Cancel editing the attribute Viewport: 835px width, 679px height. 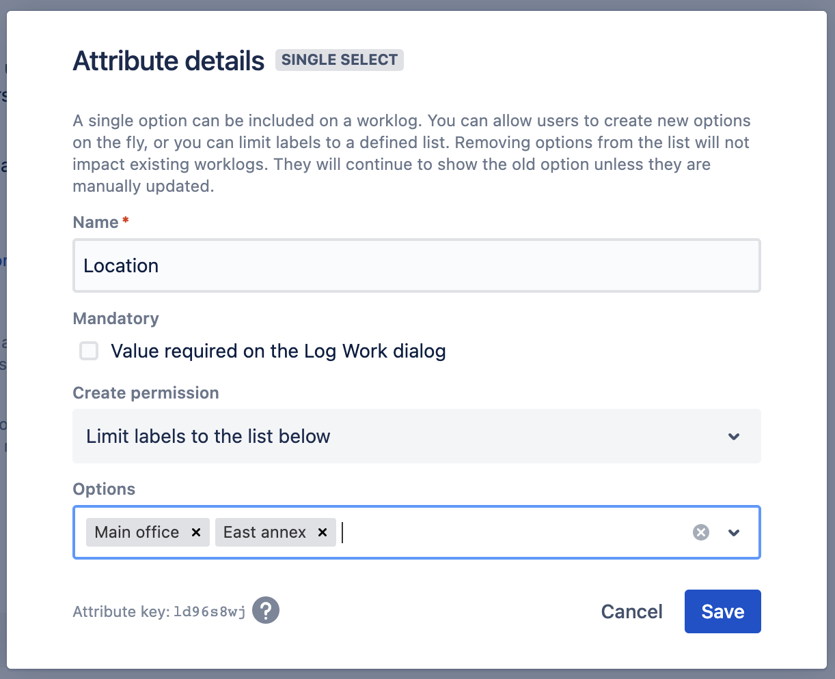[631, 611]
